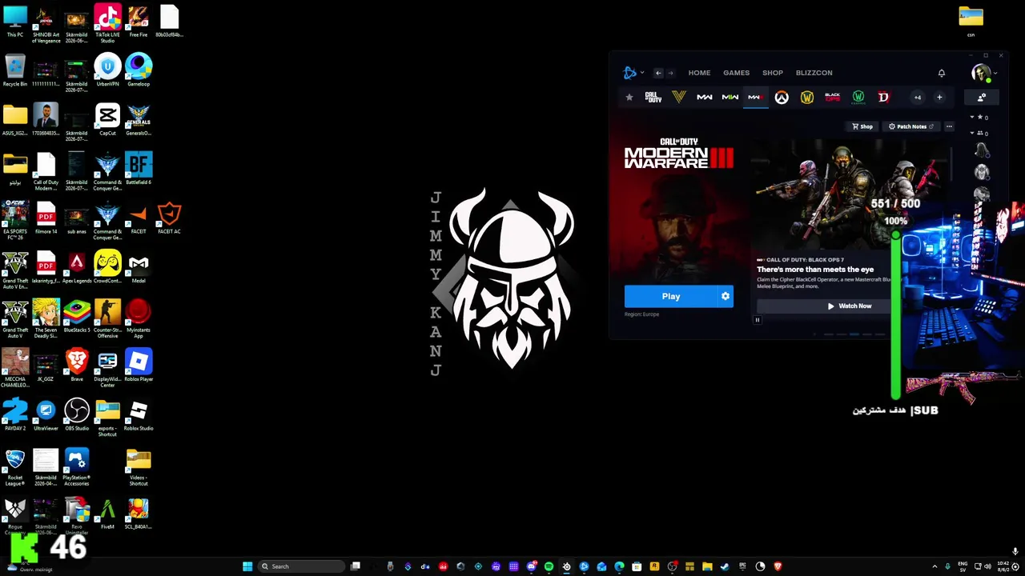
Task: Expand the +4 more games list
Action: [917, 98]
